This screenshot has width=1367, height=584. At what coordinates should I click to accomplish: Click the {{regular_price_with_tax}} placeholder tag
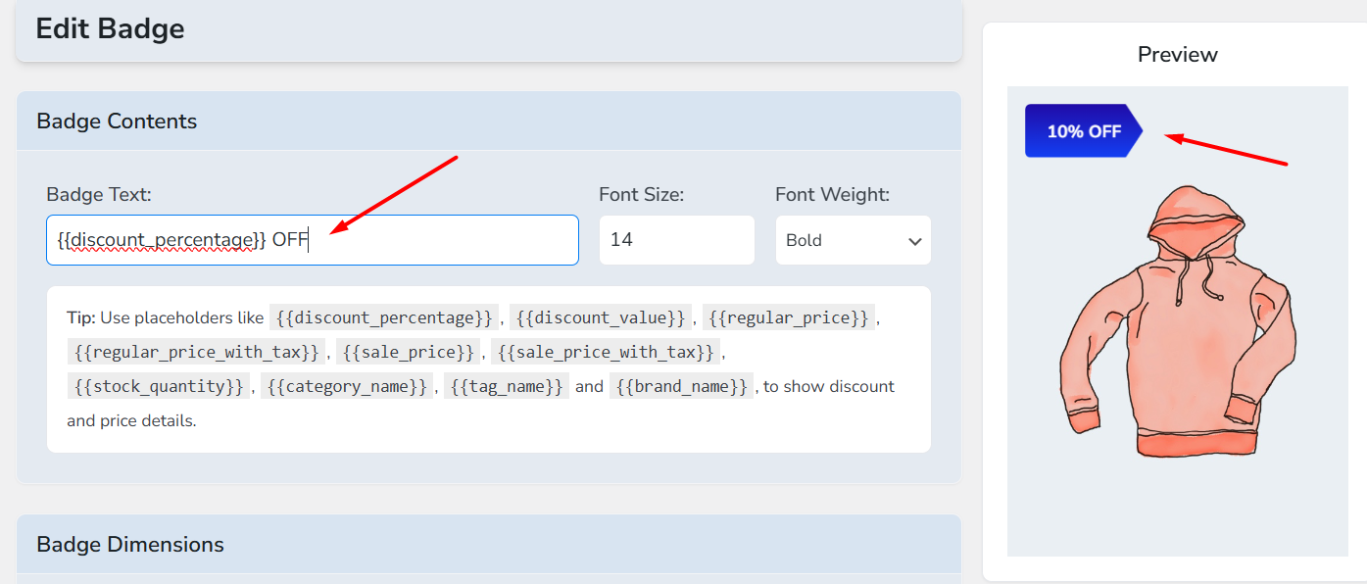point(194,352)
